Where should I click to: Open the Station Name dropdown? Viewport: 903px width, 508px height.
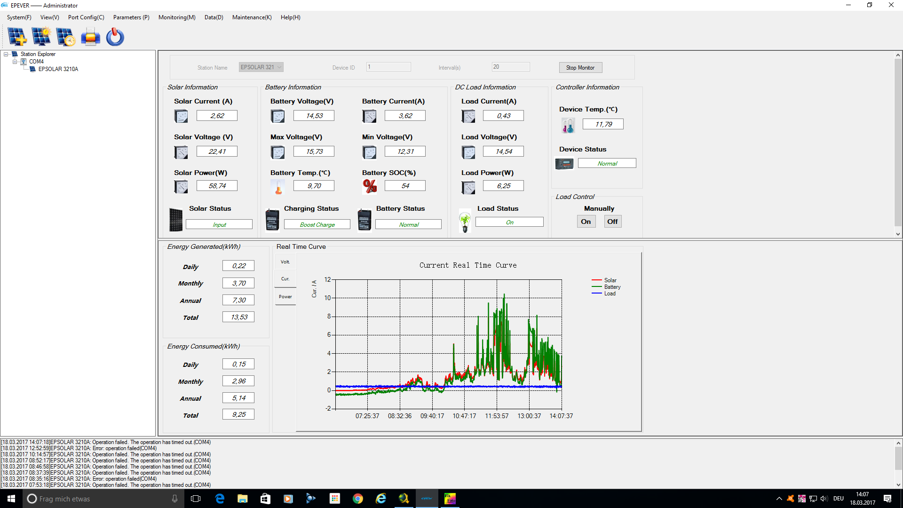[x=279, y=67]
